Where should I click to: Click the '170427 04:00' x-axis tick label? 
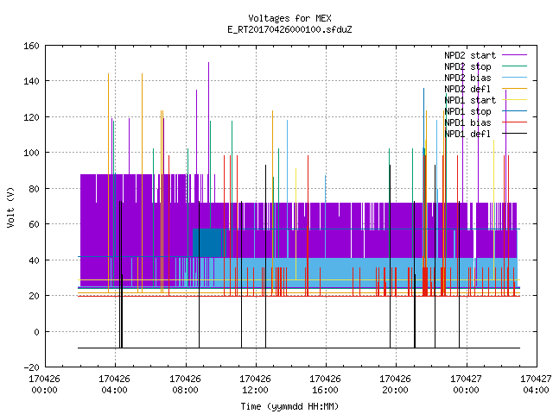click(x=536, y=385)
